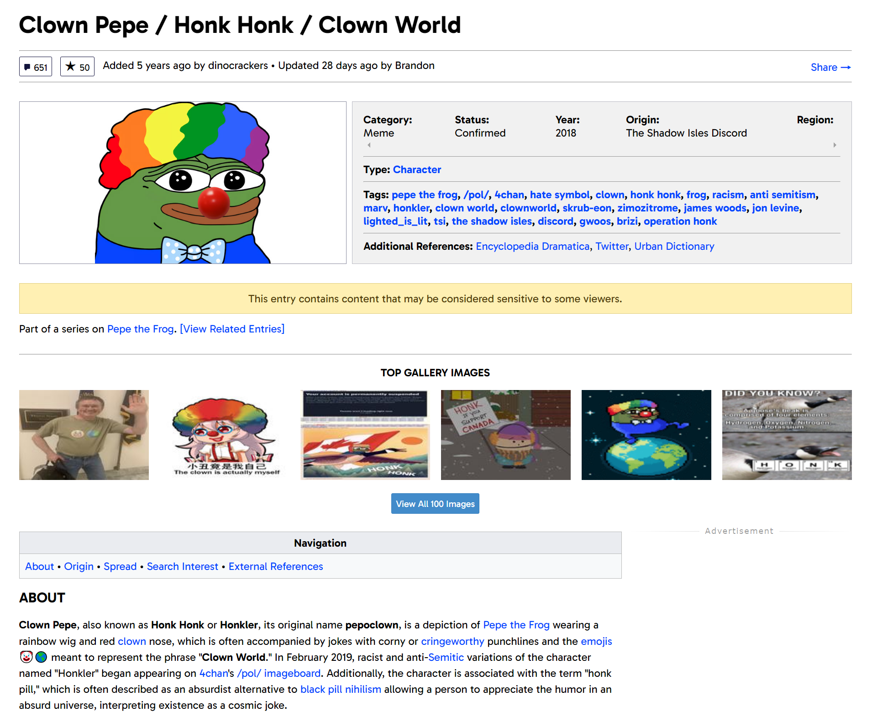Open 'Honk if you support Canada' gallery image
The height and width of the screenshot is (717, 888).
click(x=506, y=435)
